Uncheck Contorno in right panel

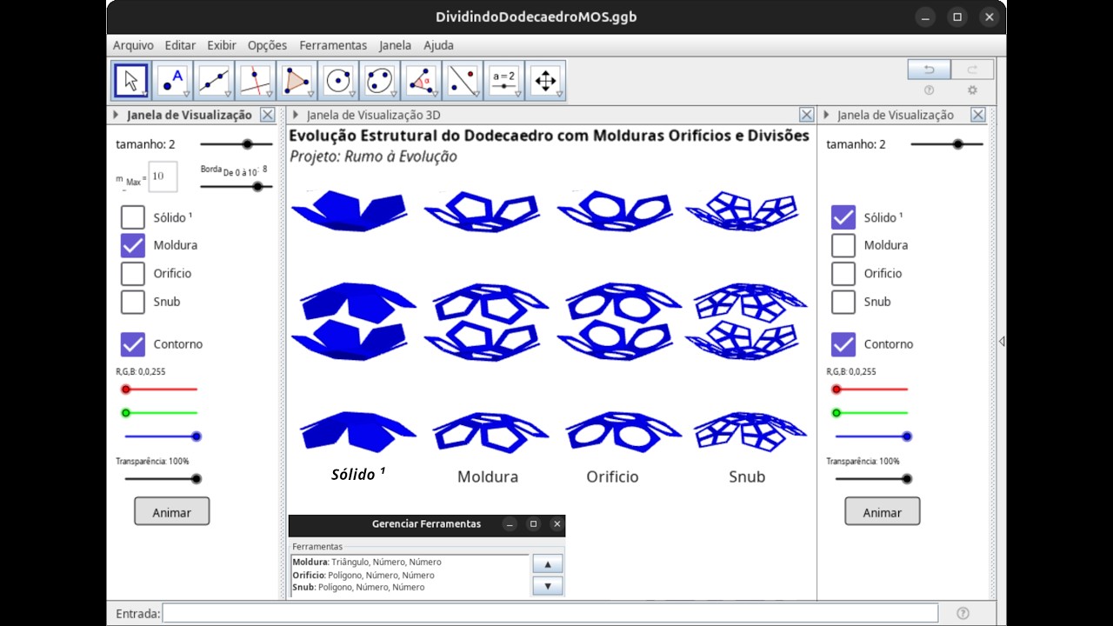(843, 344)
